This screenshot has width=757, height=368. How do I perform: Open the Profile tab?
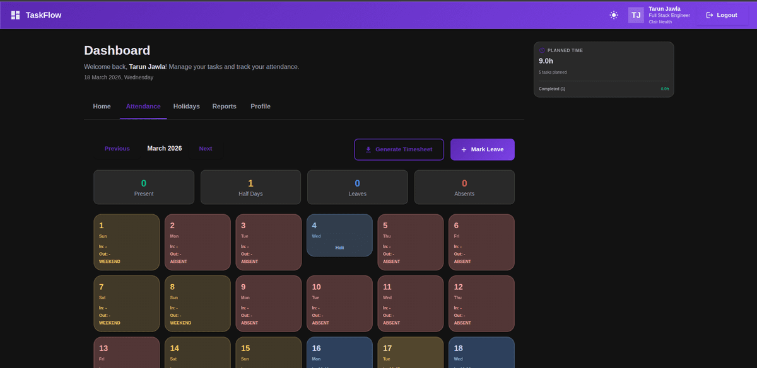pos(260,106)
